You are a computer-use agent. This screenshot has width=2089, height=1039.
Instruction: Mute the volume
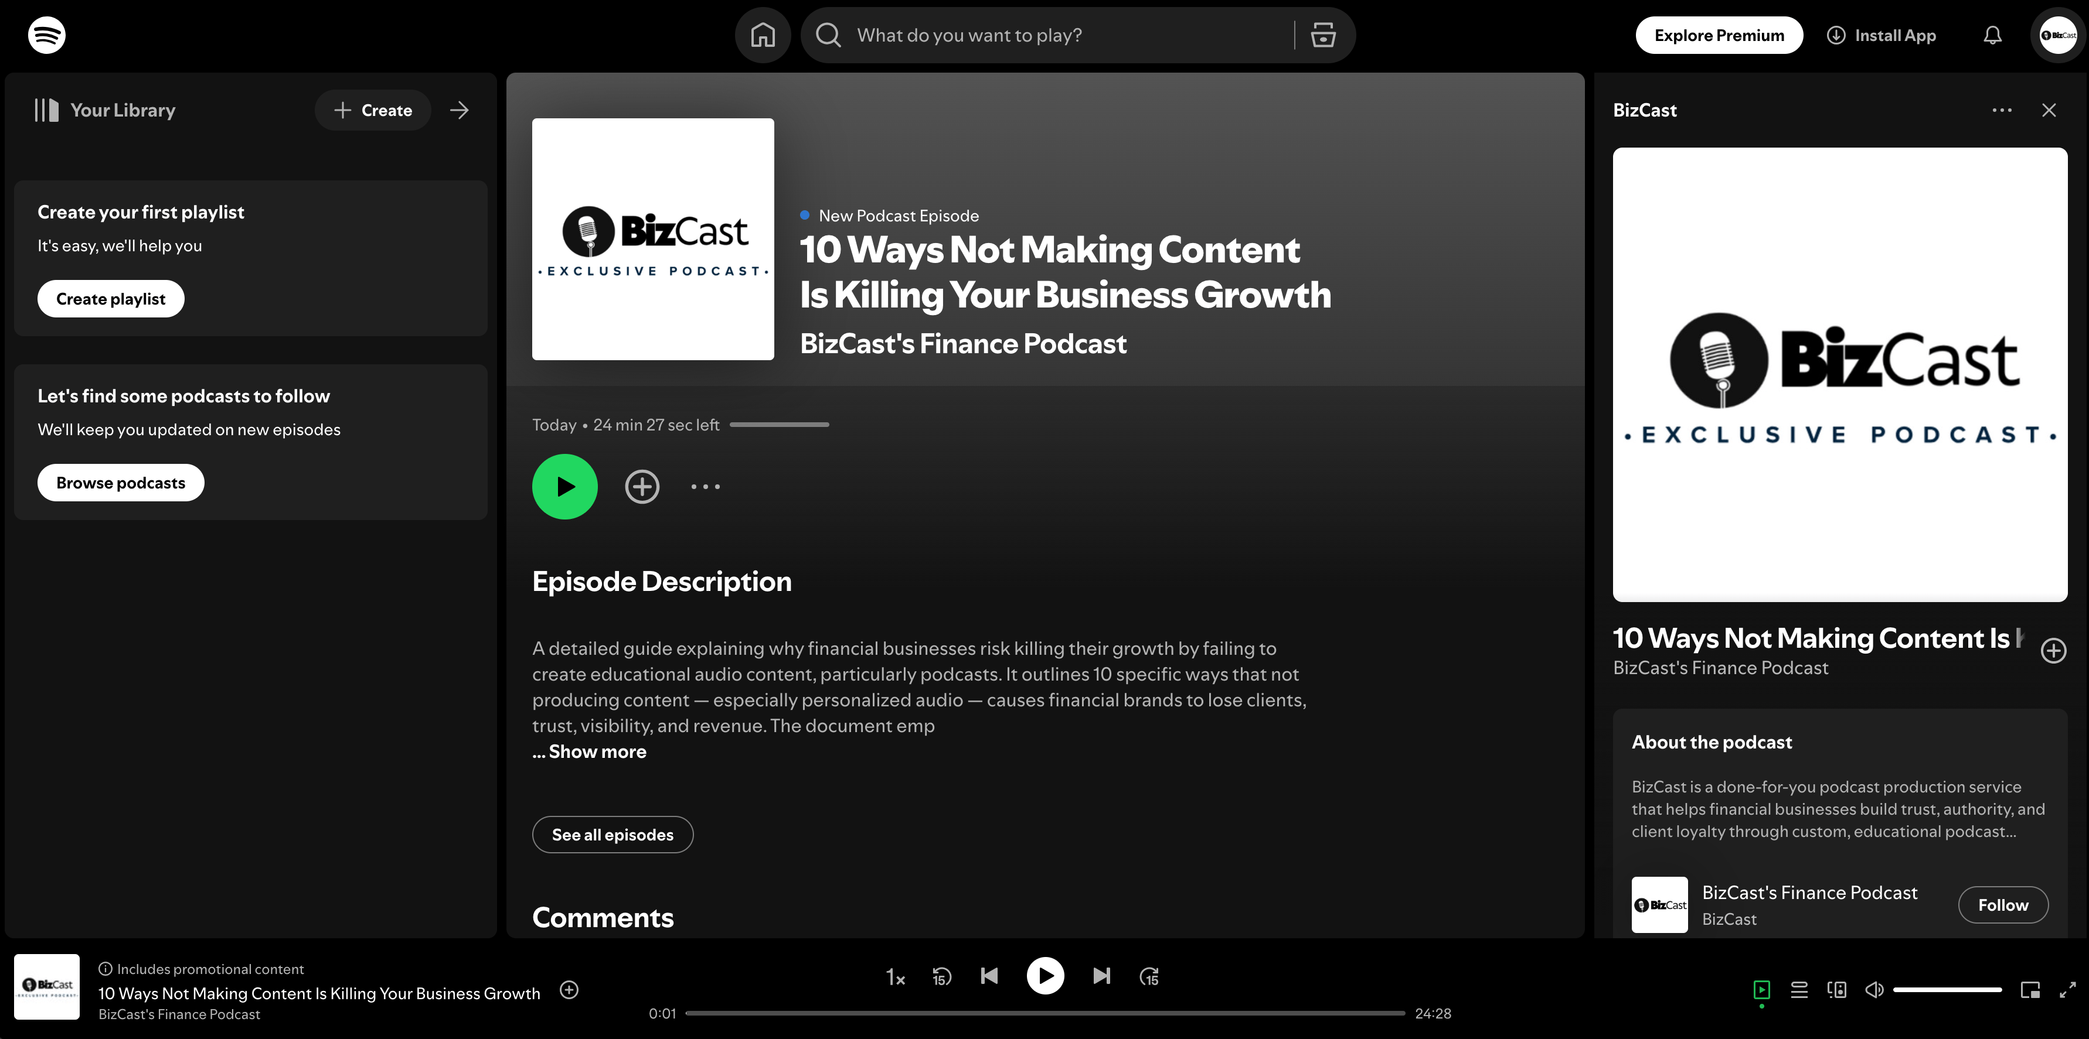point(1873,990)
